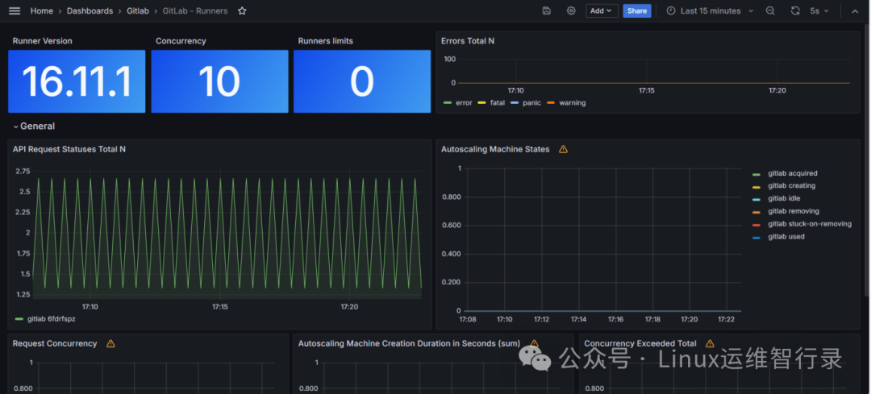Star the GitLab - Runners dashboard
Viewport: 871px width, 394px height.
(242, 10)
